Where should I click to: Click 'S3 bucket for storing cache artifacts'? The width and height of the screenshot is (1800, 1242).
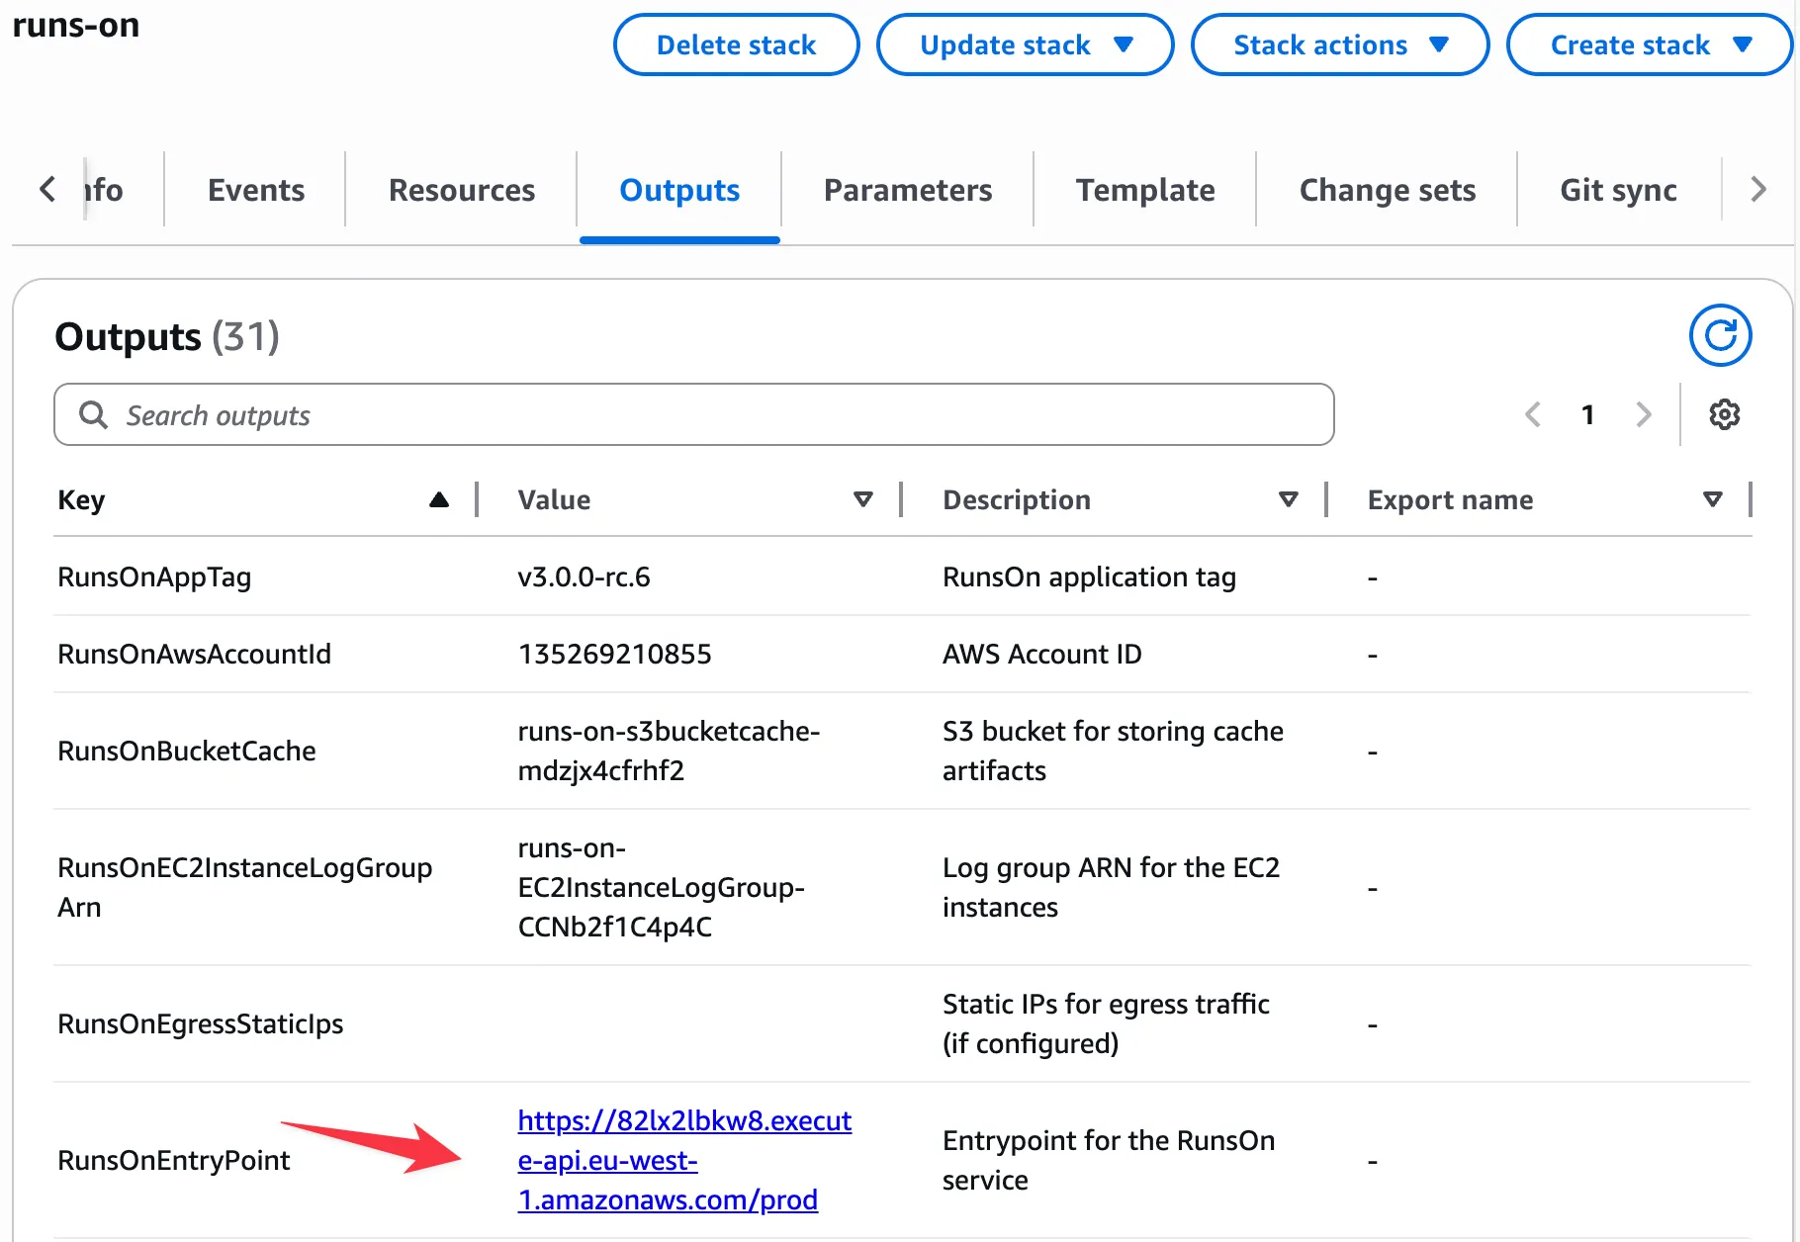tap(1113, 751)
